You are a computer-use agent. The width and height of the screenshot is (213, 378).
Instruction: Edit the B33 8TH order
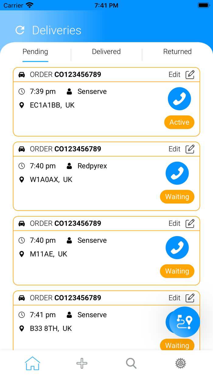tap(181, 298)
